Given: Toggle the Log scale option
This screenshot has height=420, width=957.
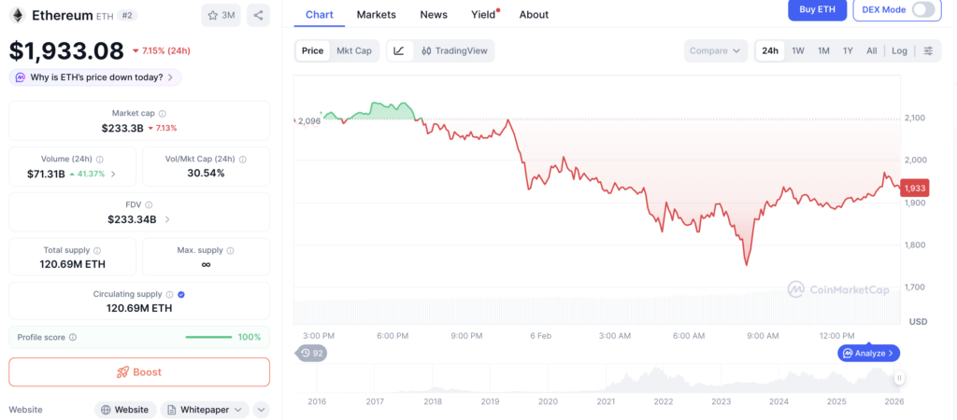Looking at the screenshot, I should click(899, 51).
